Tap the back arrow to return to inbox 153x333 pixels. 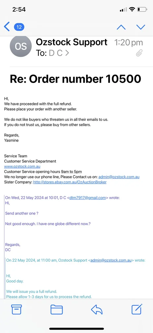click(x=7, y=27)
